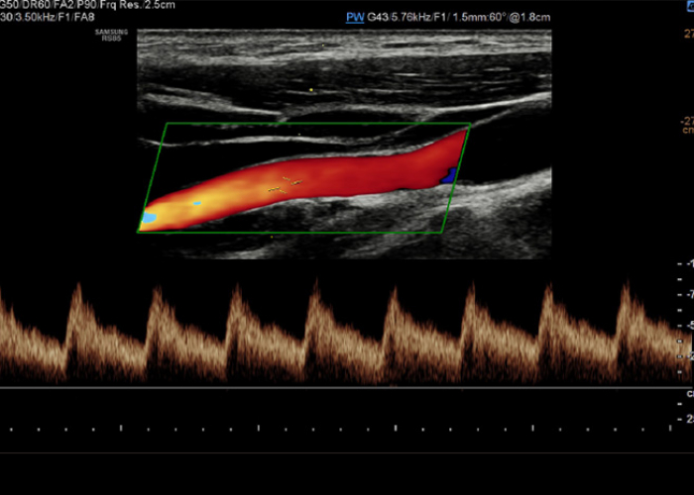Click the bottom-right corner of green ROI box
Image resolution: width=694 pixels, height=495 pixels.
point(441,232)
